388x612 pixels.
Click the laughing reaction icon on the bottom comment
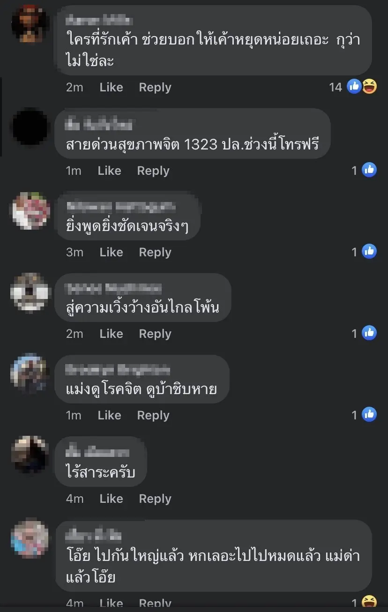point(370,602)
